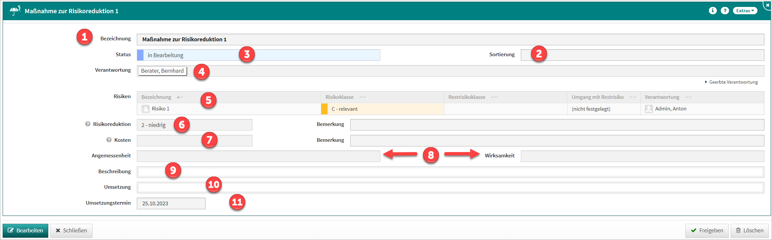772x240 pixels.
Task: Click the Risiko 1 warning icon
Action: coord(145,109)
